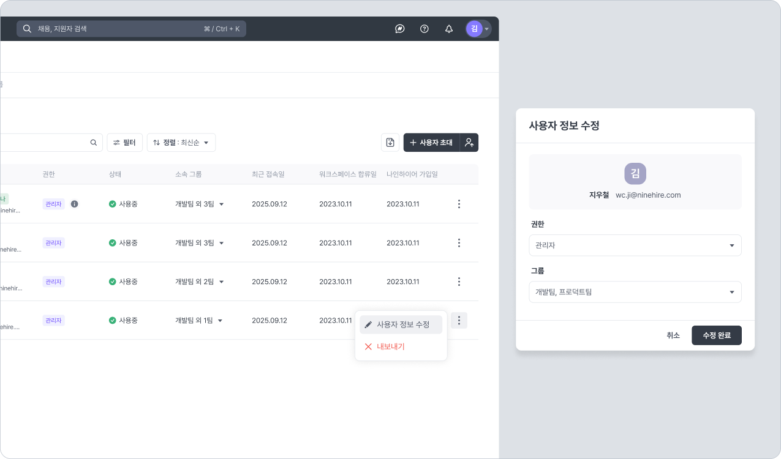Click the 관리자 badge in 개발팀 외 2팀 row
781x459 pixels.
pos(53,282)
